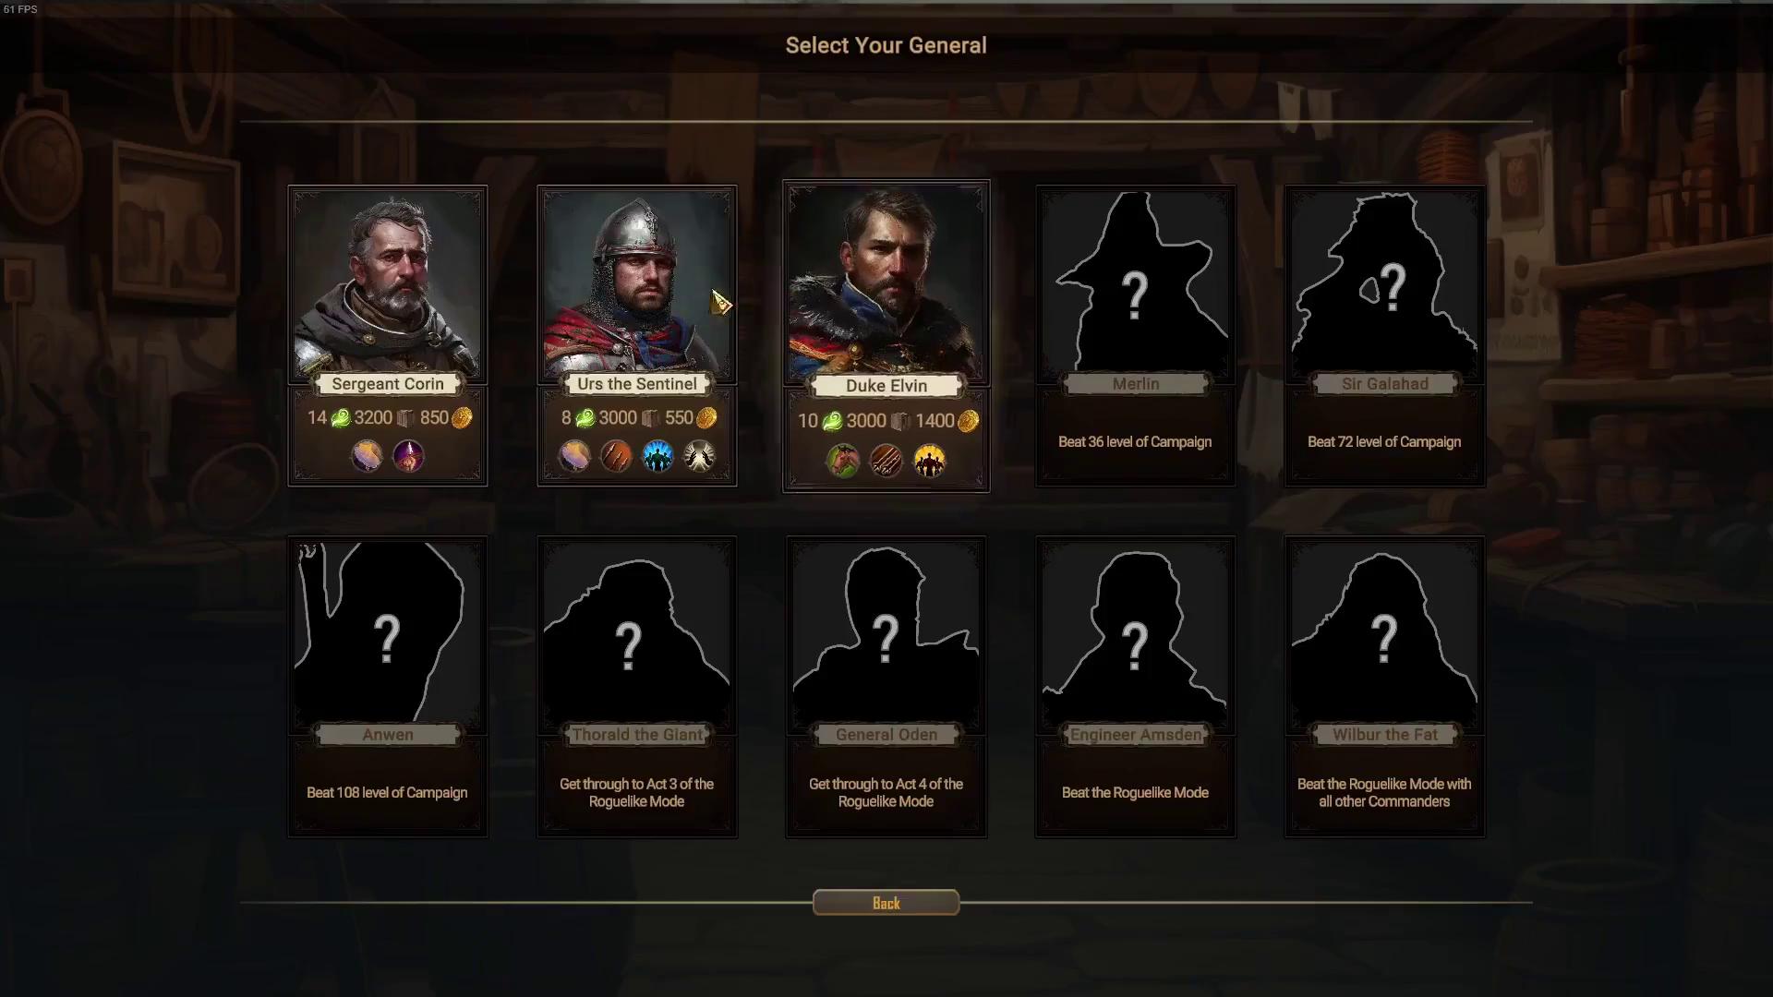Click the locked Anwen silhouette card
This screenshot has height=997, width=1773.
[x=388, y=687]
